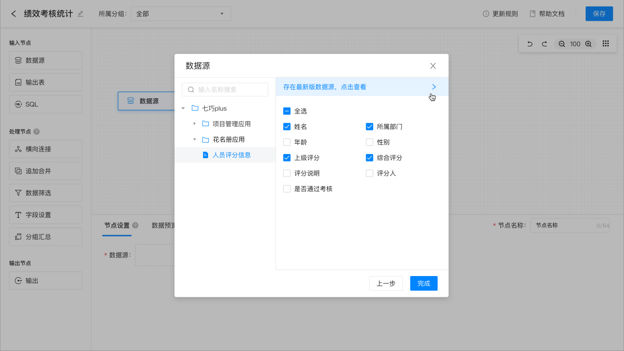Click the redo arrow in canvas toolbar
The width and height of the screenshot is (624, 351).
coord(544,44)
